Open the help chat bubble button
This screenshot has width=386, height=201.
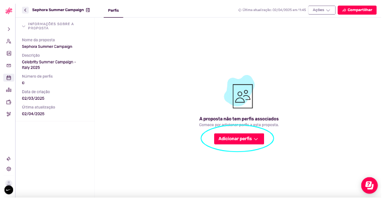(369, 185)
